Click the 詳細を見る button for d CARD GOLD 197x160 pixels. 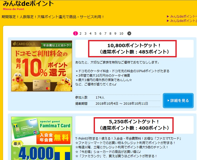click(x=178, y=101)
